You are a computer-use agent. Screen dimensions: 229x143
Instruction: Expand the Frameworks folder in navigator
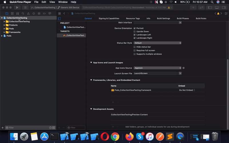[x=4, y=32]
